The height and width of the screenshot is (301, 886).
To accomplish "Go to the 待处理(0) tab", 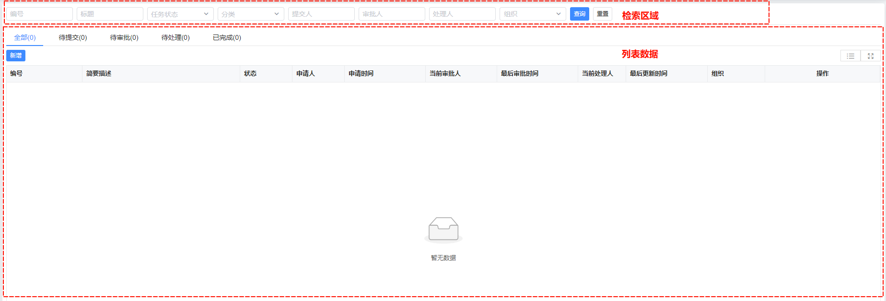I will click(x=175, y=37).
